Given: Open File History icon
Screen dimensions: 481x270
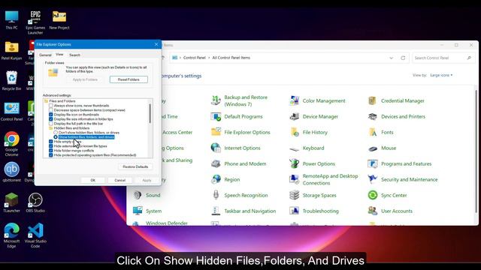Looking at the screenshot, I should click(x=295, y=132).
